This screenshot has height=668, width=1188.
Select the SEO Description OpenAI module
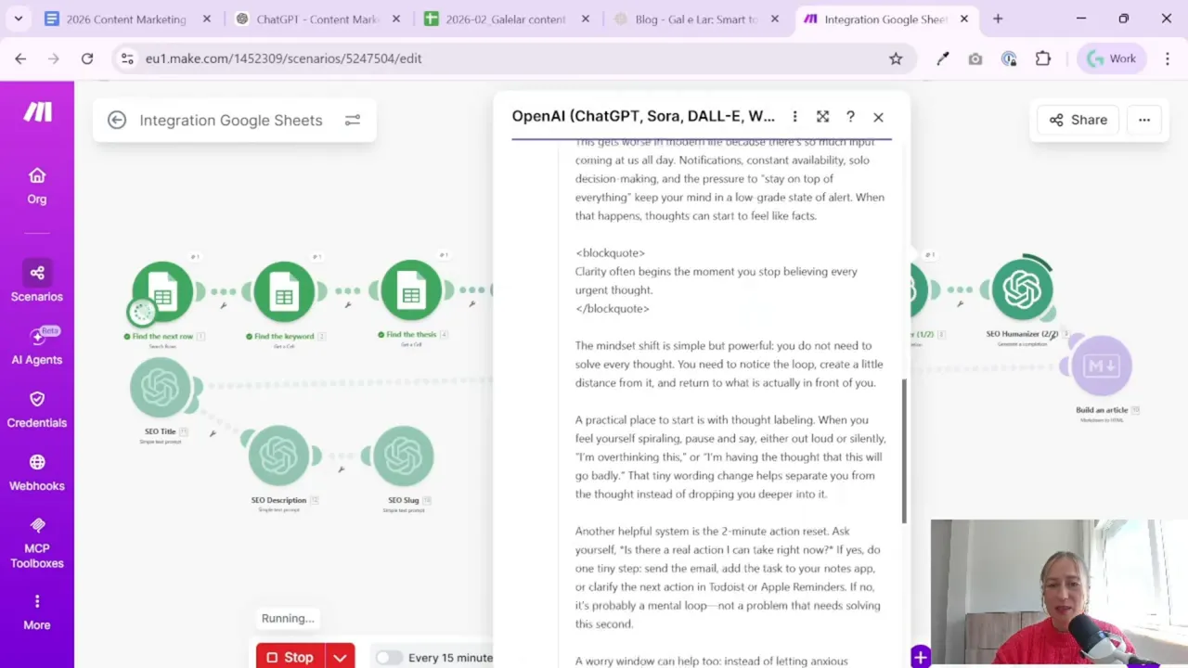(x=278, y=456)
